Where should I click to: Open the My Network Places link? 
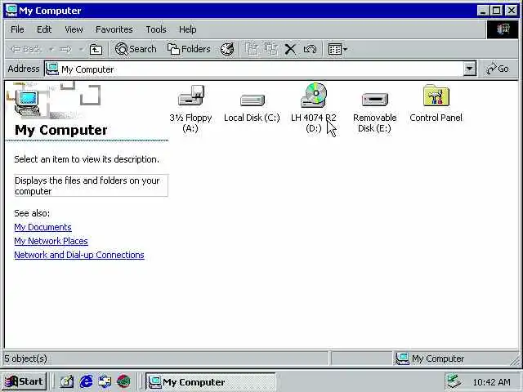coord(51,241)
